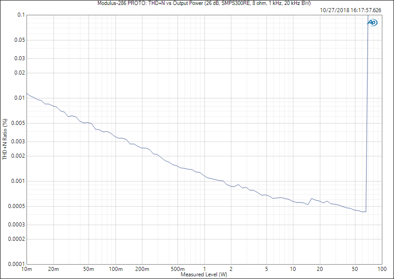Screen dimensions: 394x279
Task: Click the x-axis tick label "20m"
Action: pyautogui.click(x=53, y=269)
